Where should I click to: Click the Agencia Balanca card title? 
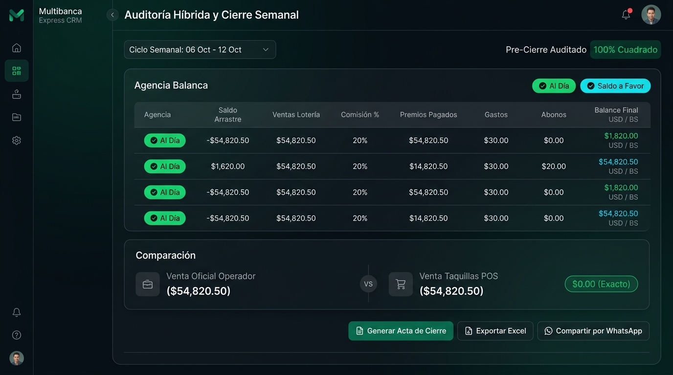click(x=171, y=85)
